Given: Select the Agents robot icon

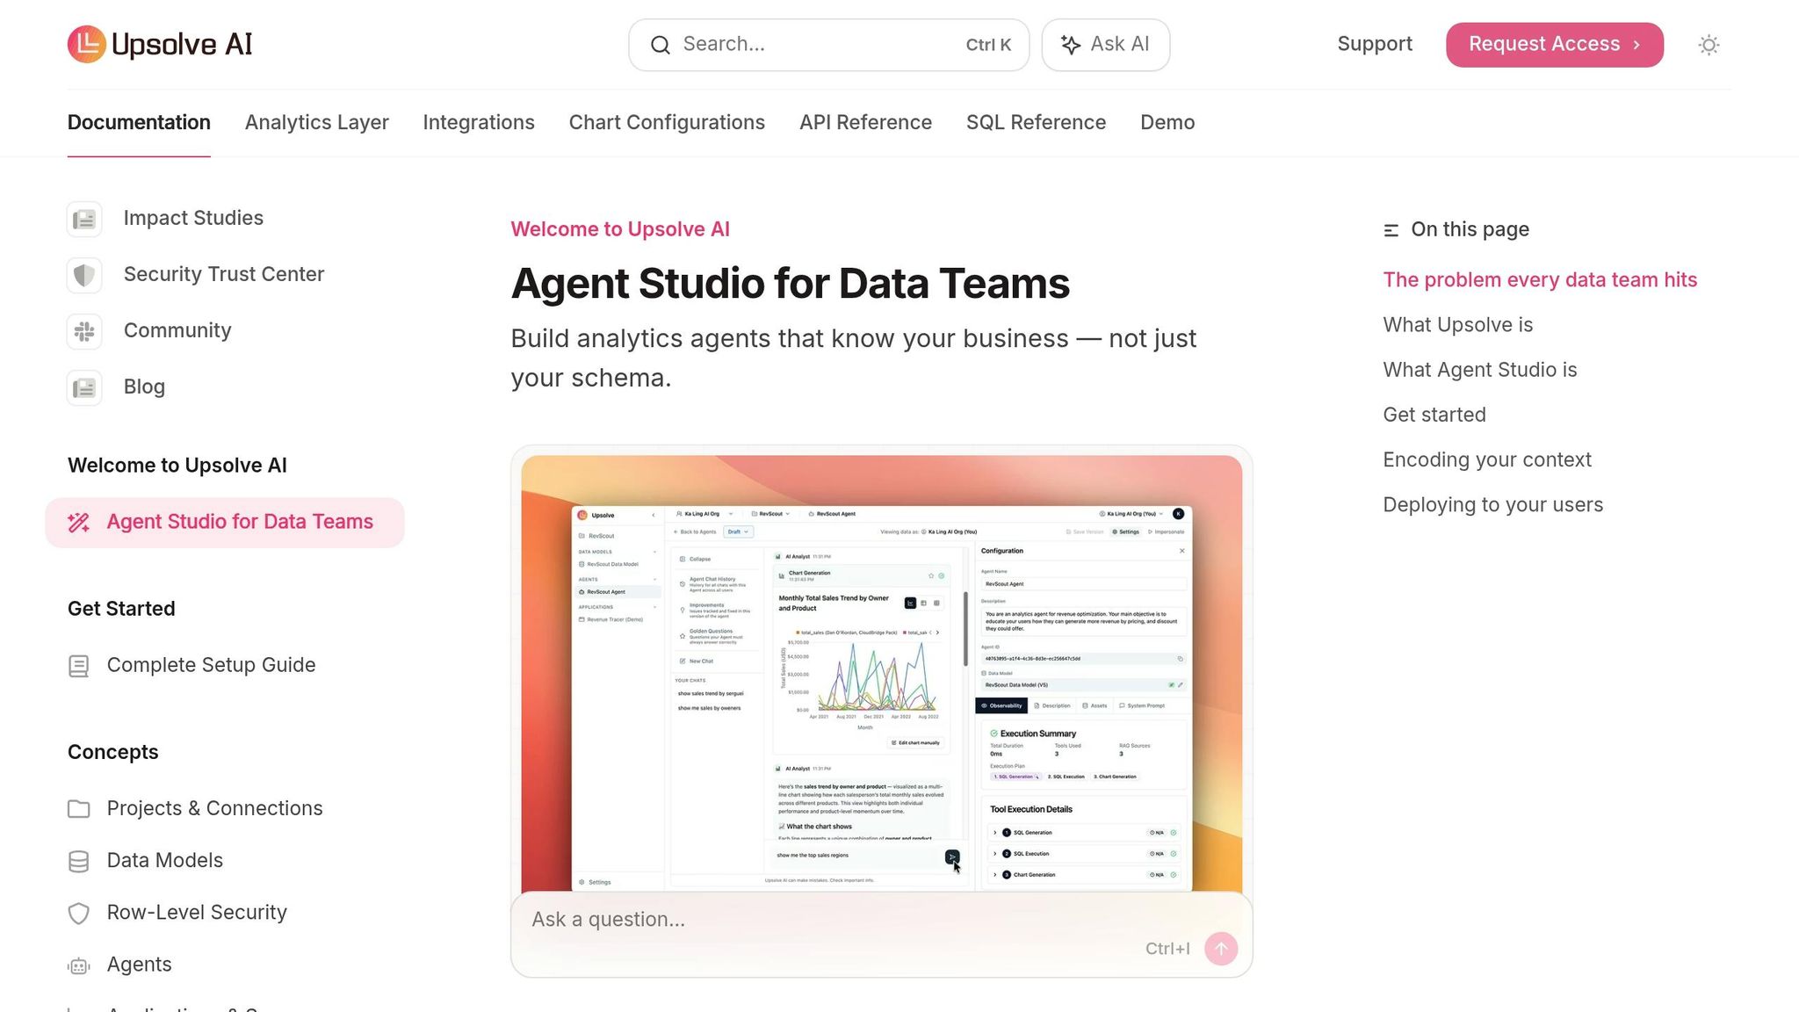Looking at the screenshot, I should point(79,965).
